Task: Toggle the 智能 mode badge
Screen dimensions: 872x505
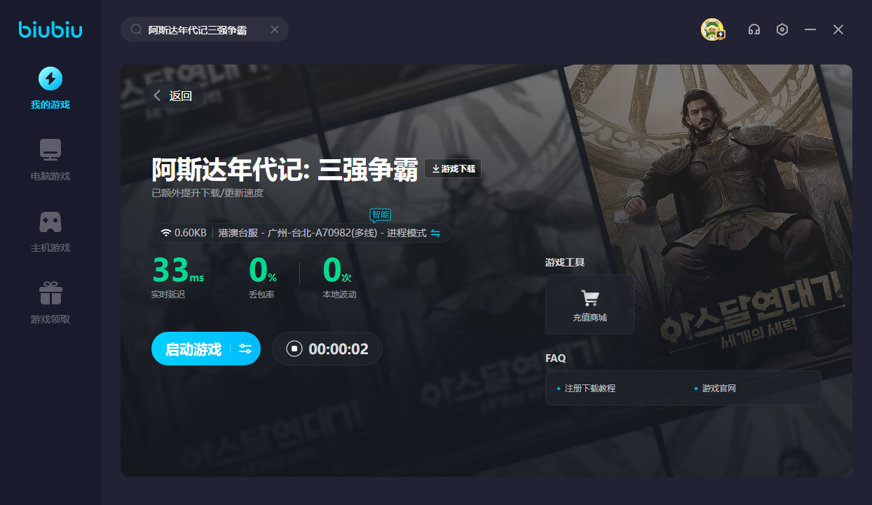Action: [380, 215]
